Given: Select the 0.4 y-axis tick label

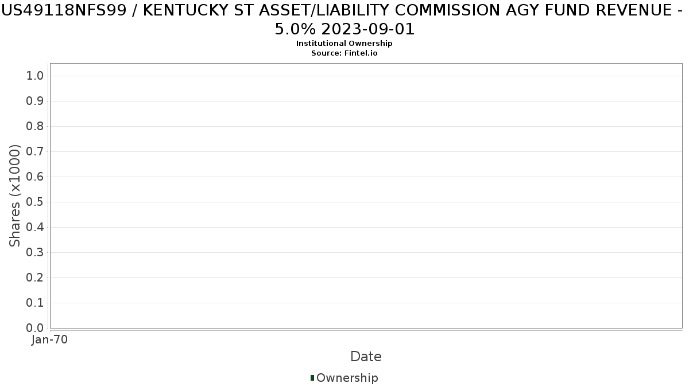Looking at the screenshot, I should coord(34,228).
